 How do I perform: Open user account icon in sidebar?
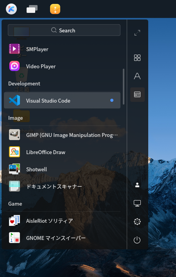[137, 185]
